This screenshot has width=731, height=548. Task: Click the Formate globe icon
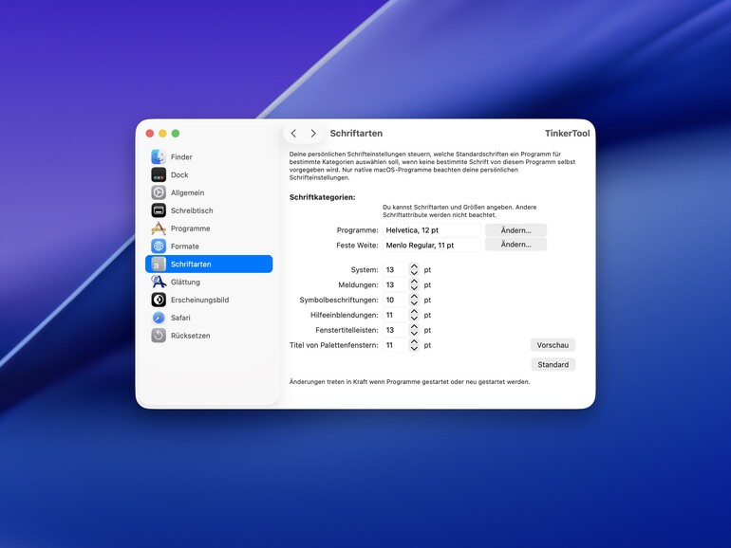(x=159, y=246)
